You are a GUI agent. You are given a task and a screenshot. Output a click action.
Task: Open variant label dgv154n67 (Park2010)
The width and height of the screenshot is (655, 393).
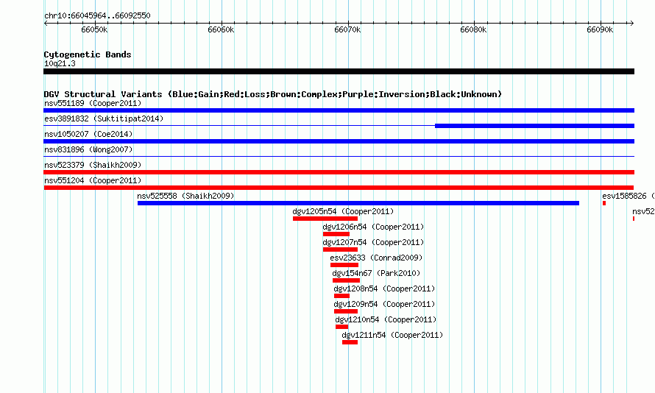(x=376, y=273)
